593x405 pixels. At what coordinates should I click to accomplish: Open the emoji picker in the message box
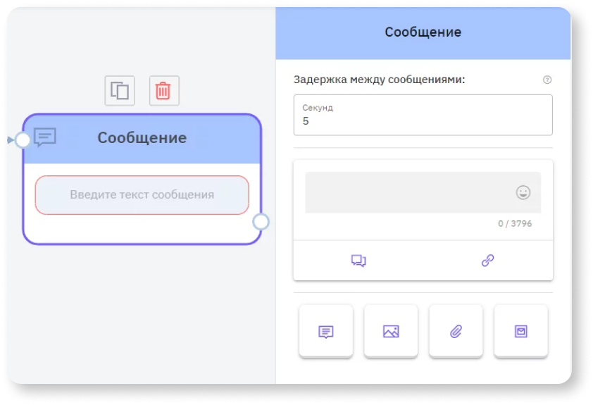[523, 192]
